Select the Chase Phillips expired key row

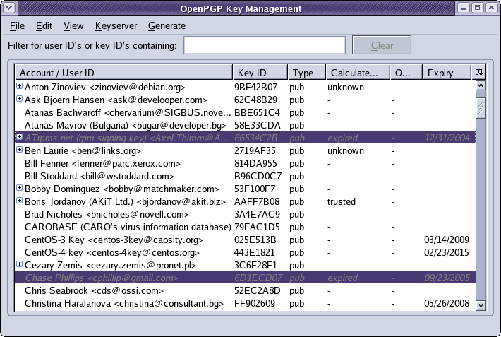click(x=245, y=278)
